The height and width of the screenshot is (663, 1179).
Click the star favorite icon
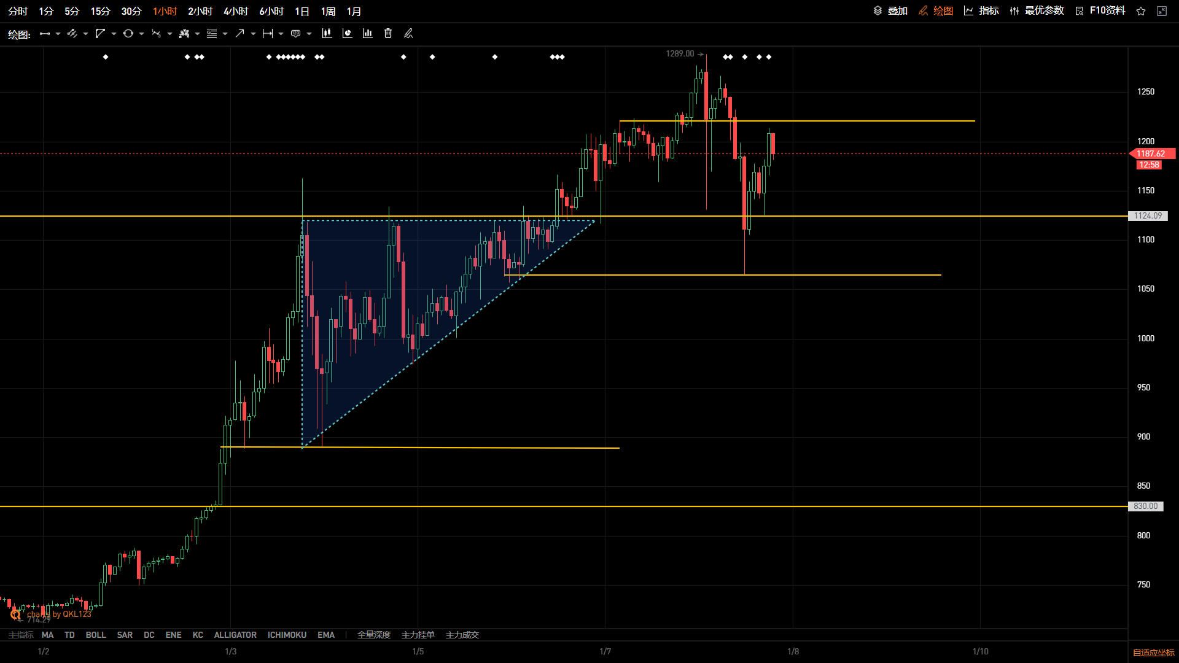1141,11
